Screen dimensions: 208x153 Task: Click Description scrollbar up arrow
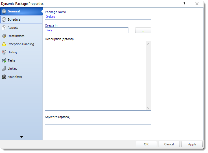pos(148,44)
